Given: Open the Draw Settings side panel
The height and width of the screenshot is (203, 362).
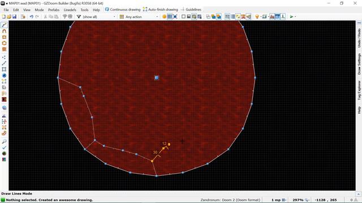Looking at the screenshot, I should (x=359, y=64).
